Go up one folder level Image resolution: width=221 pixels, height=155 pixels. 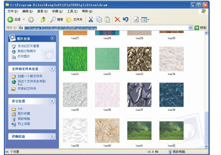[x=43, y=20]
